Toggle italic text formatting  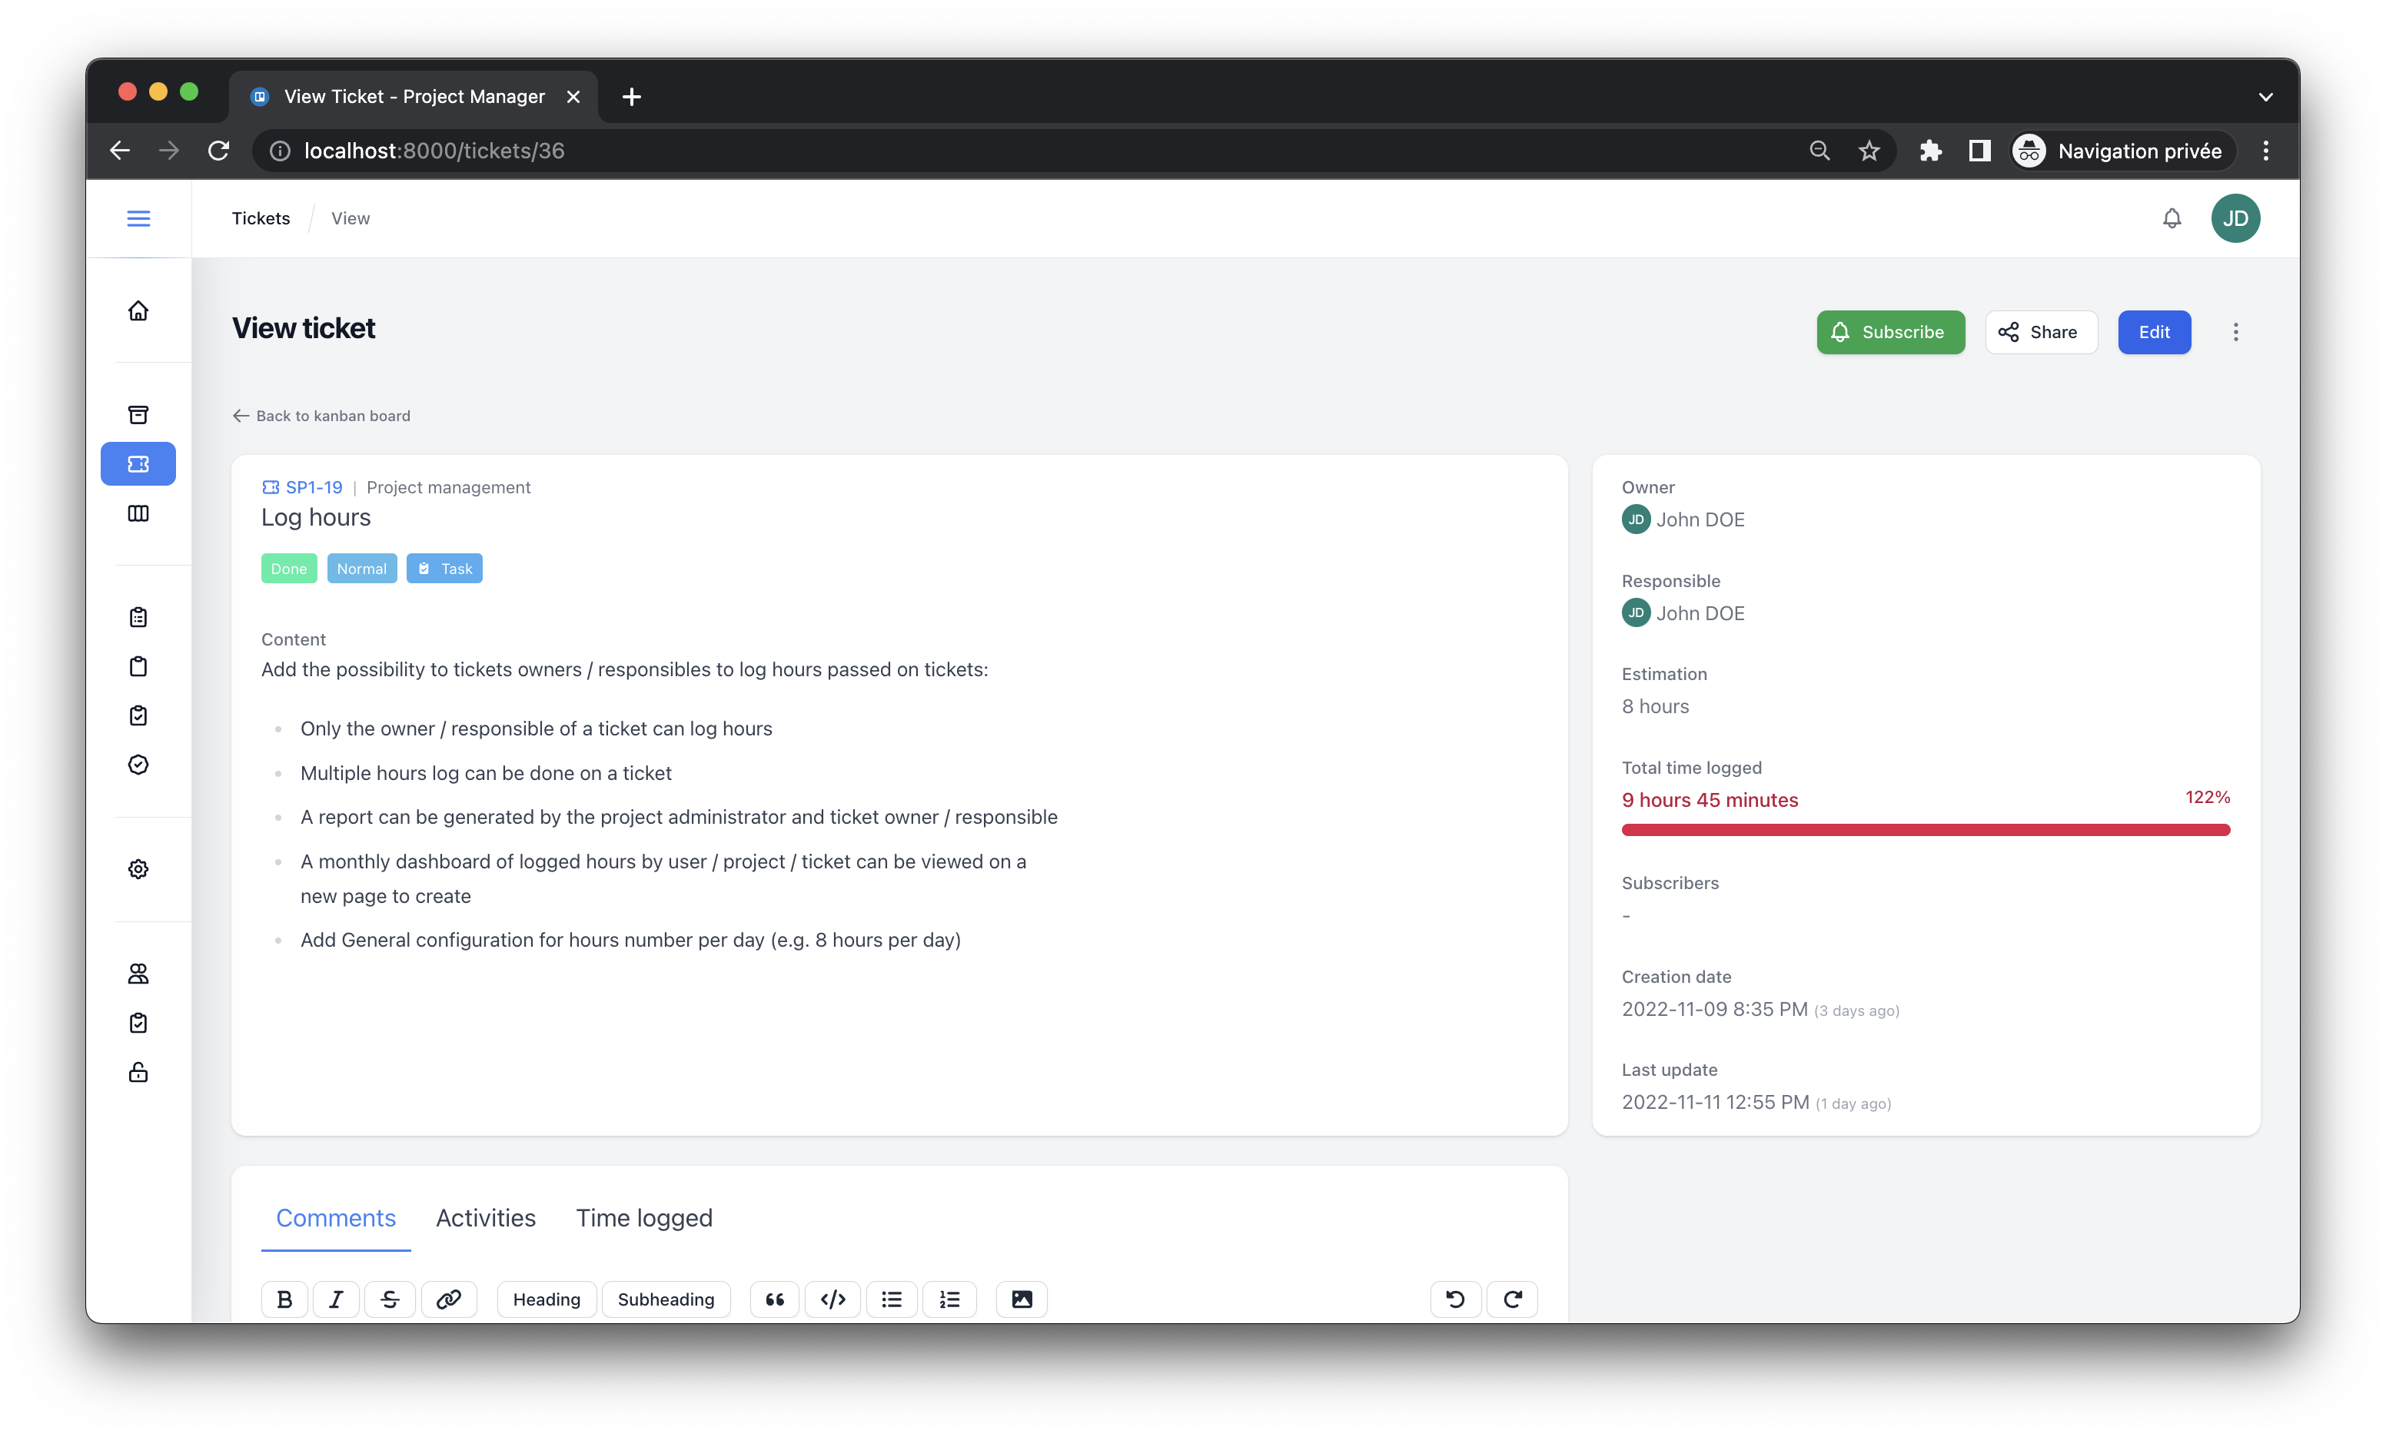click(336, 1299)
